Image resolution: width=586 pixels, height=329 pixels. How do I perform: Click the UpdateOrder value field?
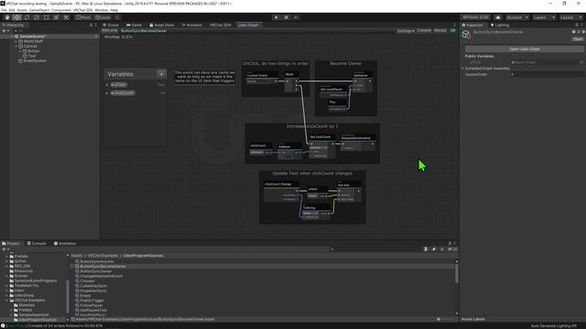point(548,75)
